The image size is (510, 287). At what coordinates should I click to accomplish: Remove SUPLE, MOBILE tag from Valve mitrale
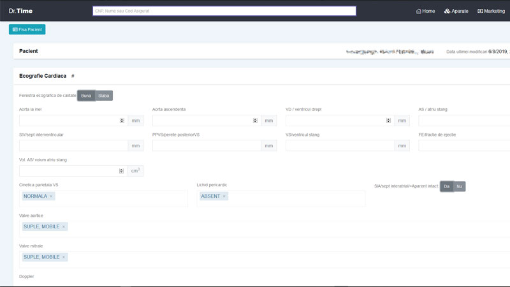(x=64, y=258)
